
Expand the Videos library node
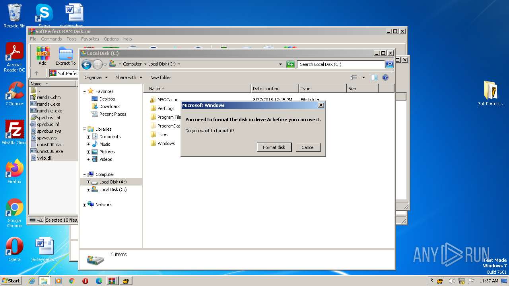(x=88, y=159)
